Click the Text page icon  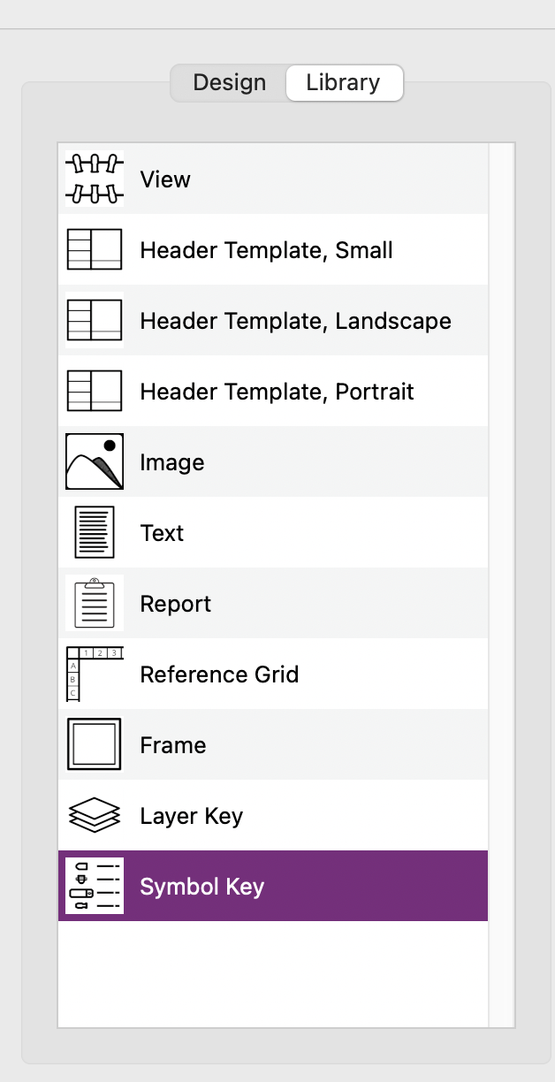[x=95, y=533]
